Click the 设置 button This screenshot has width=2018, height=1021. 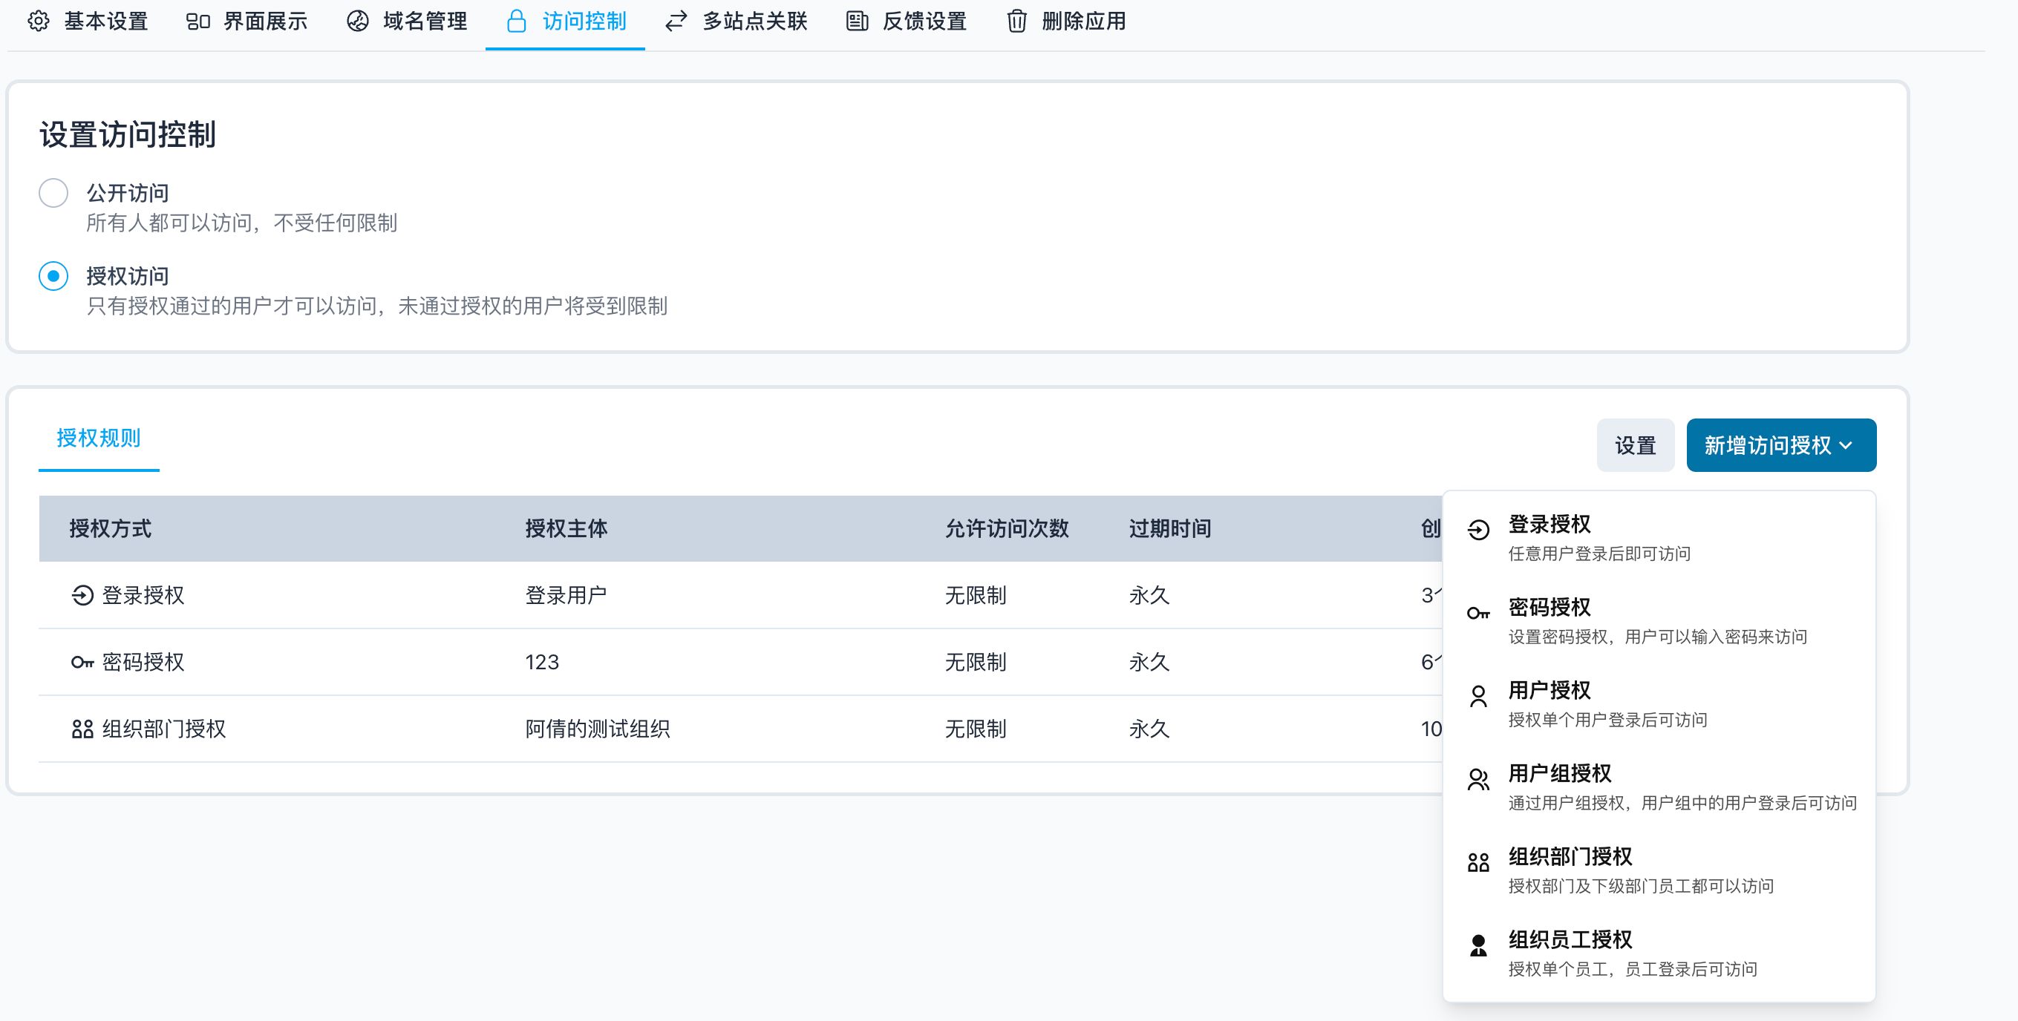[1635, 444]
